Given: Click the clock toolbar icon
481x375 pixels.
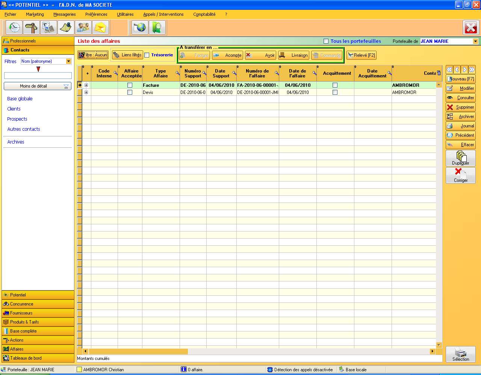Looking at the screenshot, I should [x=15, y=28].
